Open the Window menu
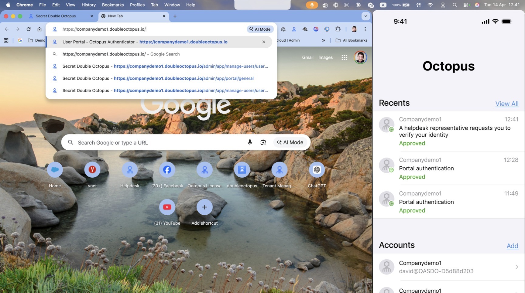This screenshot has height=293, width=525. click(x=172, y=5)
